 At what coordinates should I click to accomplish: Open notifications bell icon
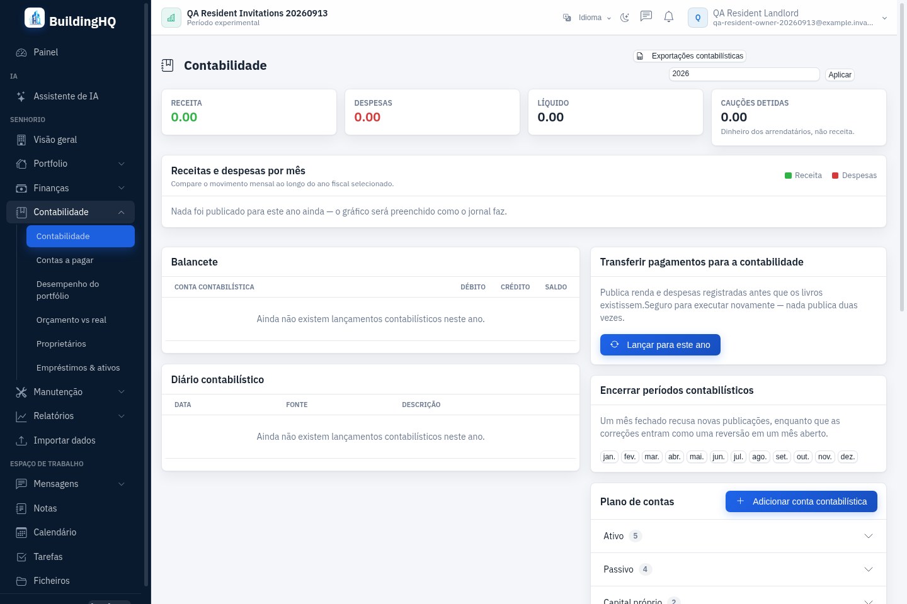pyautogui.click(x=669, y=17)
